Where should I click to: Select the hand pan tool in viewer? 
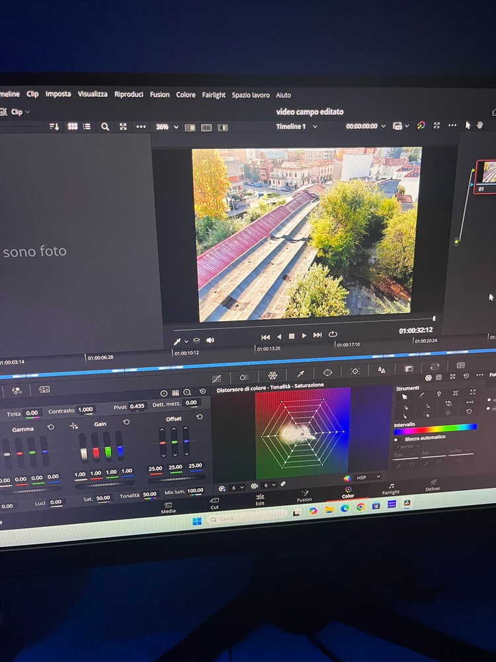479,124
